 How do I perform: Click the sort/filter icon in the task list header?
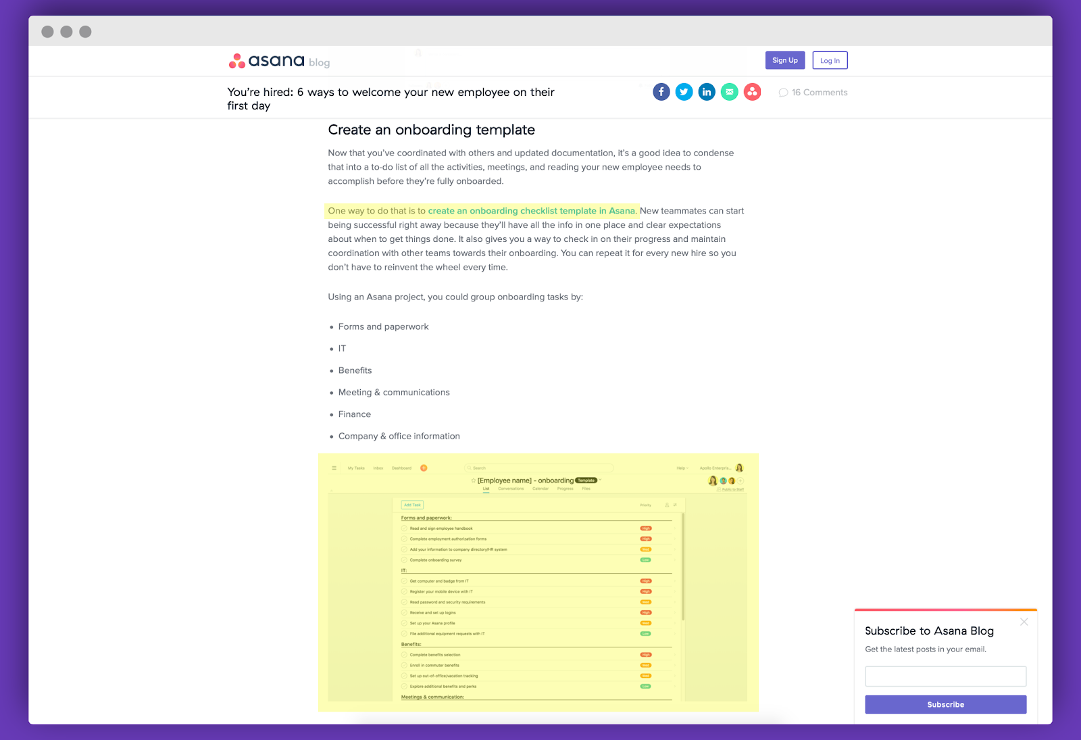pos(675,505)
